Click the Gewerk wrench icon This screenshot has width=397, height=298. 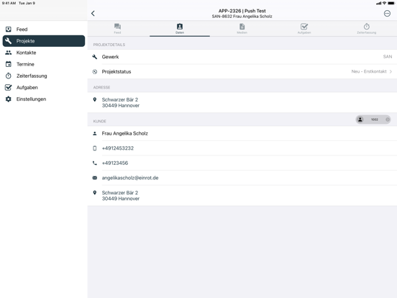coord(95,57)
